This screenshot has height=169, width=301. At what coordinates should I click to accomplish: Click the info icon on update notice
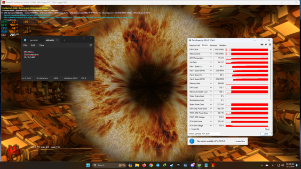(192, 141)
